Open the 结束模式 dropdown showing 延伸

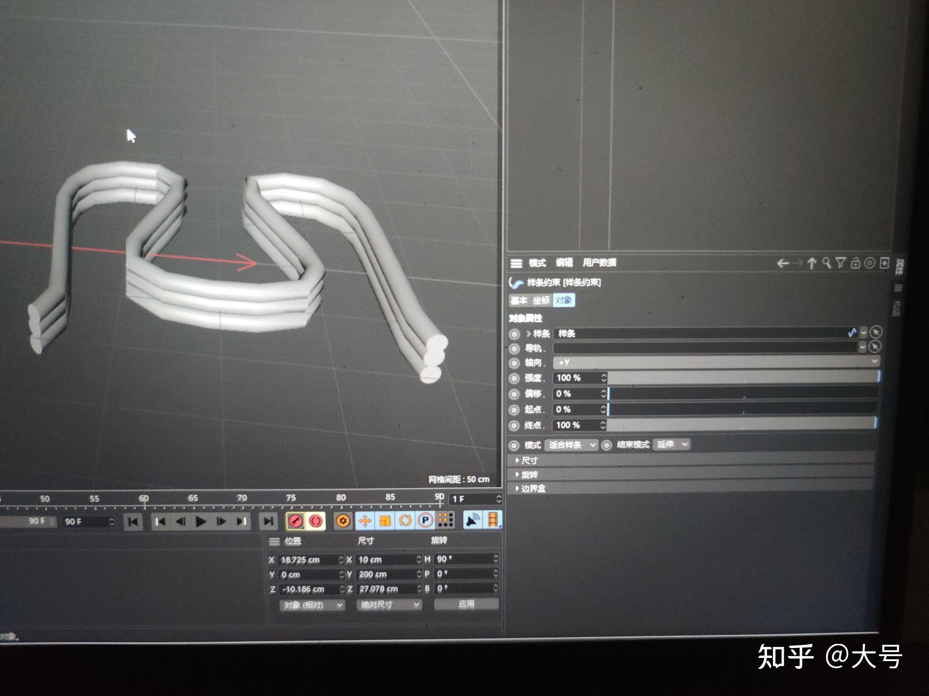(x=670, y=445)
